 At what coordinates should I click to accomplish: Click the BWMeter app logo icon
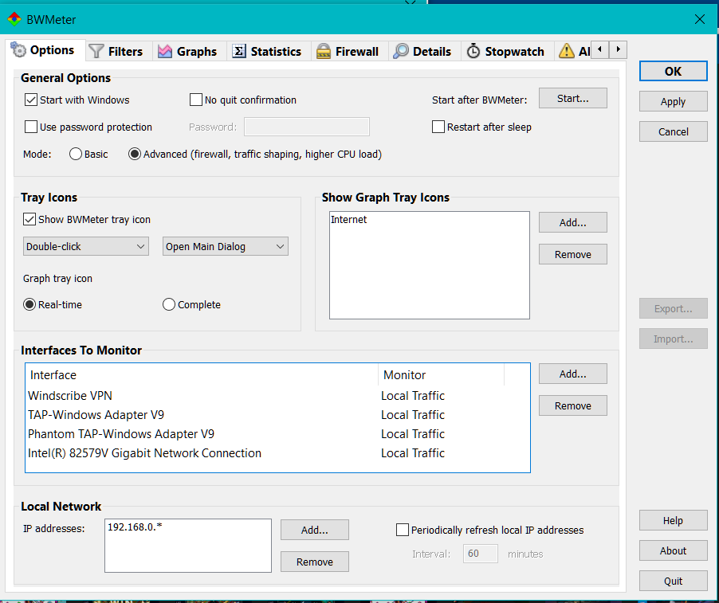pos(14,19)
